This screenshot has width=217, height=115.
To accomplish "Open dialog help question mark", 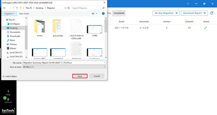I will [x=103, y=13].
